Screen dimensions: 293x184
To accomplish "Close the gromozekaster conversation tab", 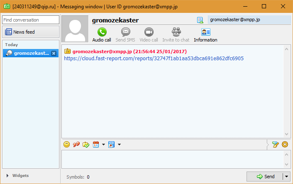I will point(54,53).
